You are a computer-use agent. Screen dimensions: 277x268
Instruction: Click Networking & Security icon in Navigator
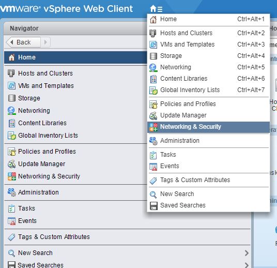[x=12, y=176]
